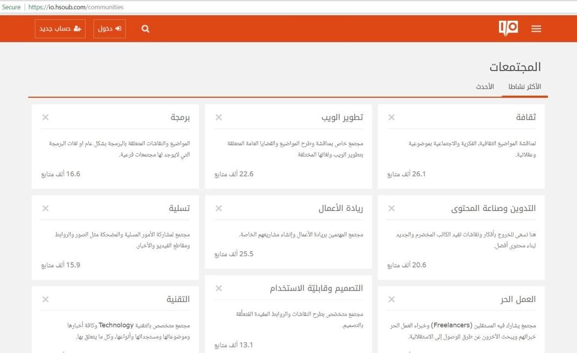Dismiss the ثقافة community card

pyautogui.click(x=392, y=117)
